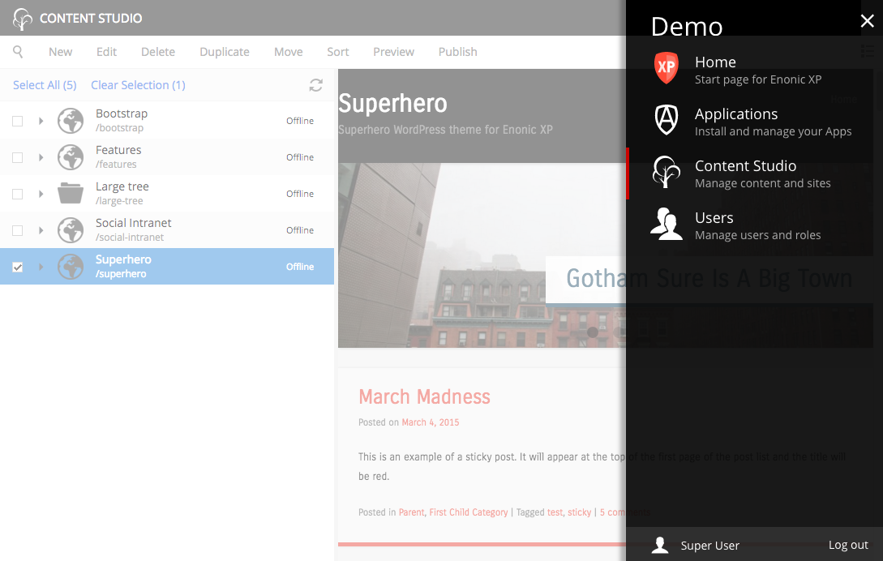Image resolution: width=883 pixels, height=561 pixels.
Task: Click New in the toolbar
Action: coord(60,52)
